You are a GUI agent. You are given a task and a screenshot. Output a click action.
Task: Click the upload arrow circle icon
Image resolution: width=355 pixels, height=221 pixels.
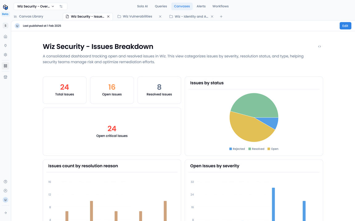tap(6, 191)
